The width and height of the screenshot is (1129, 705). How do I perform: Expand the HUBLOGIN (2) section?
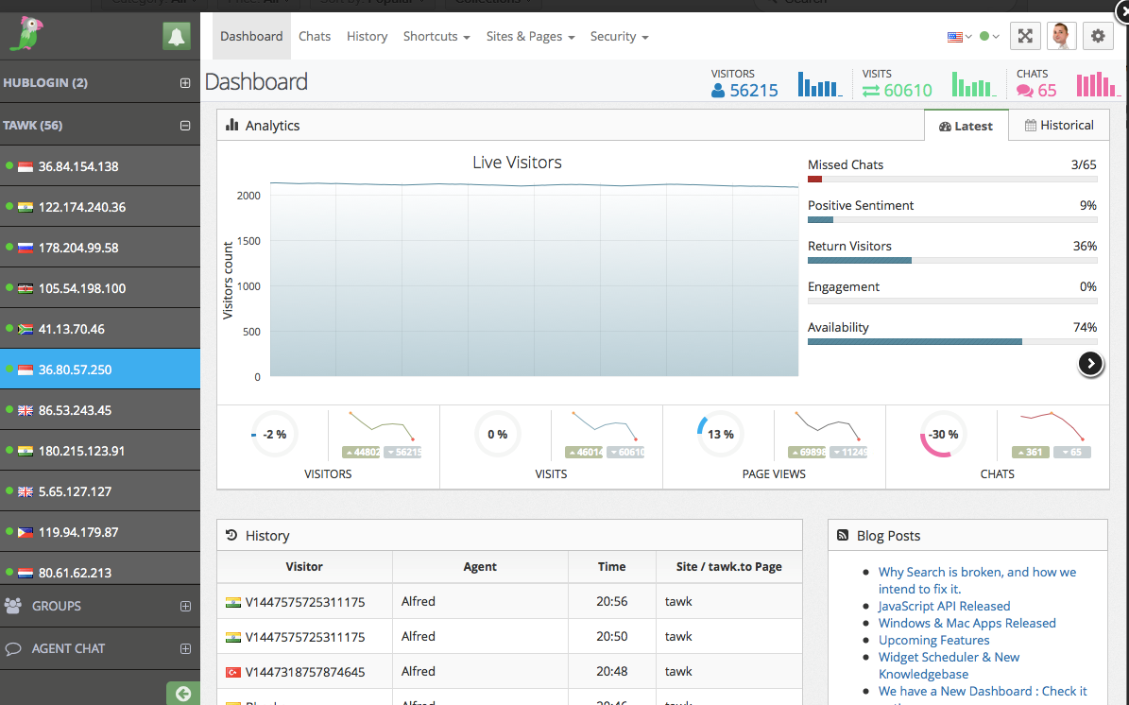(185, 83)
